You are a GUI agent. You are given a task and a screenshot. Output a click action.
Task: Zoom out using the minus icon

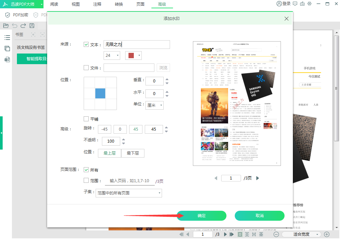point(276,234)
